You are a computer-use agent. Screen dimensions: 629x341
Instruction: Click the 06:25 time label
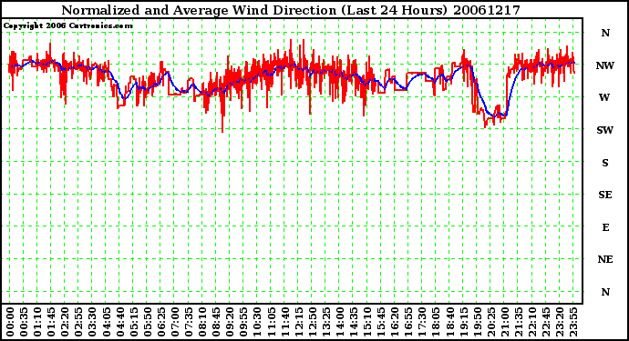coord(160,322)
